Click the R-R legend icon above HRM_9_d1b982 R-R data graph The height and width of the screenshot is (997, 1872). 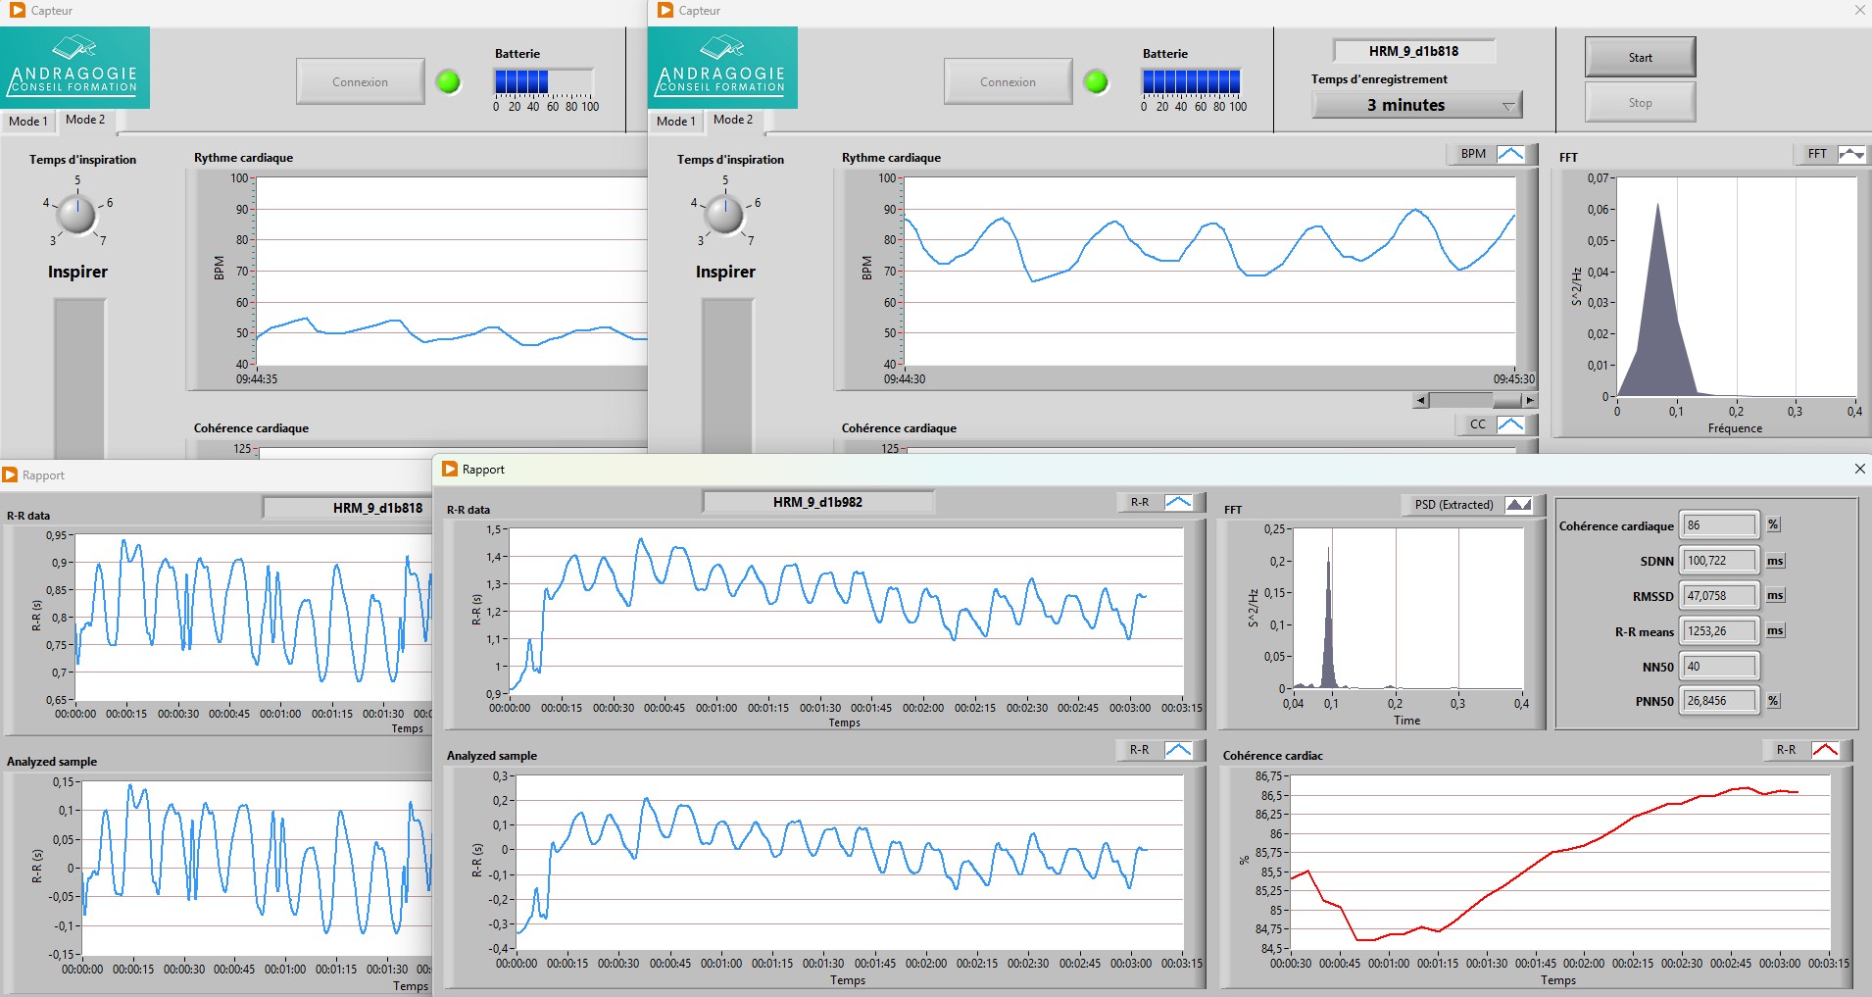point(1177,502)
